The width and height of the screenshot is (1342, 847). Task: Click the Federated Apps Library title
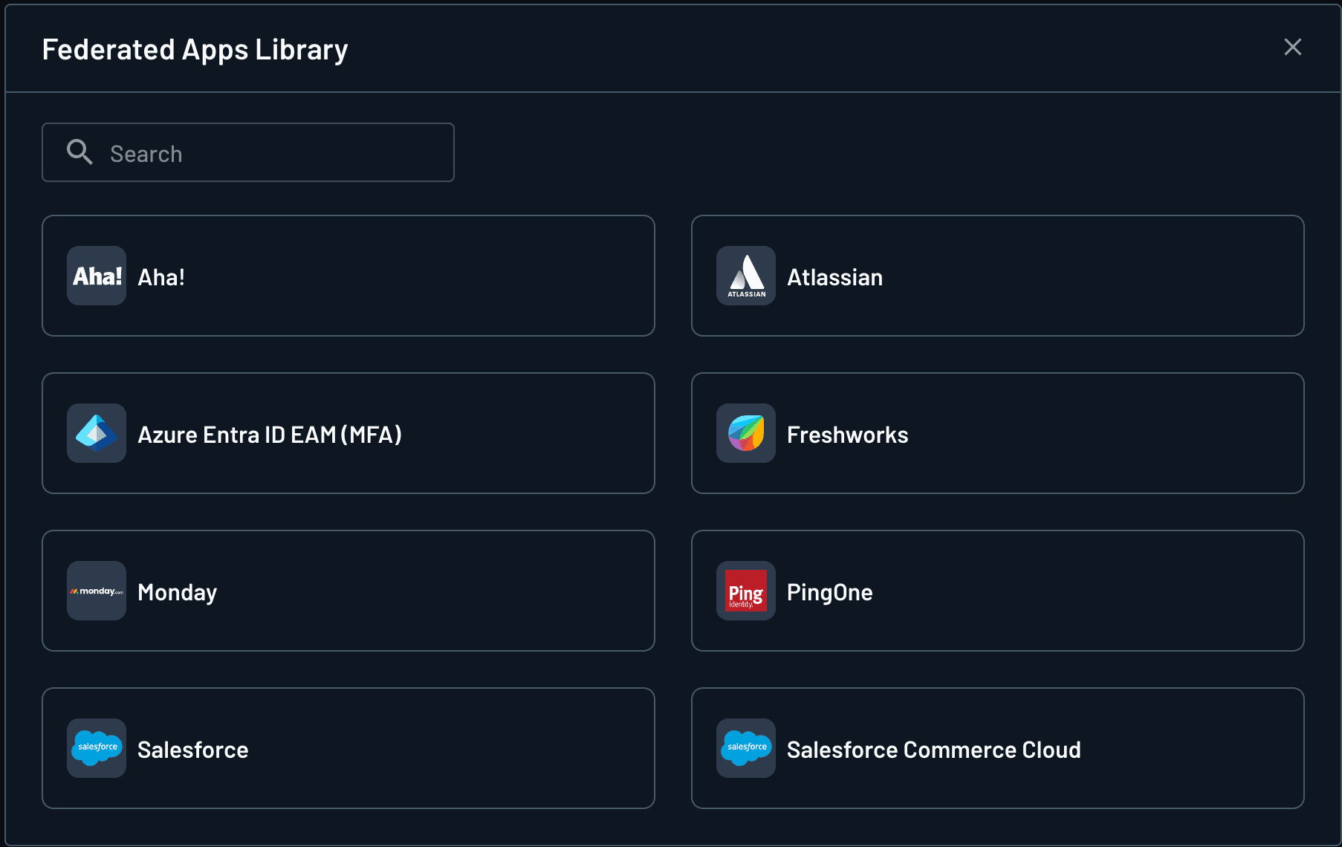tap(195, 49)
